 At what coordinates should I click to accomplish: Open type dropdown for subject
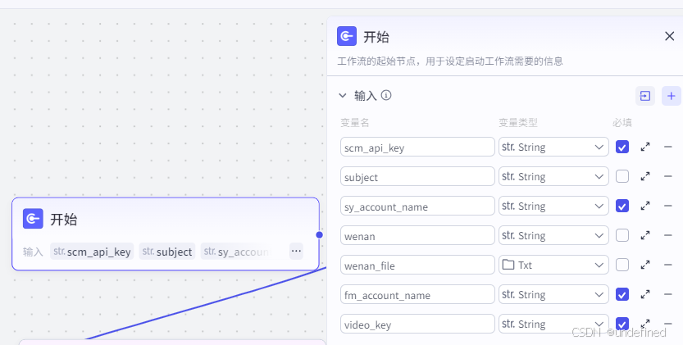pyautogui.click(x=553, y=176)
